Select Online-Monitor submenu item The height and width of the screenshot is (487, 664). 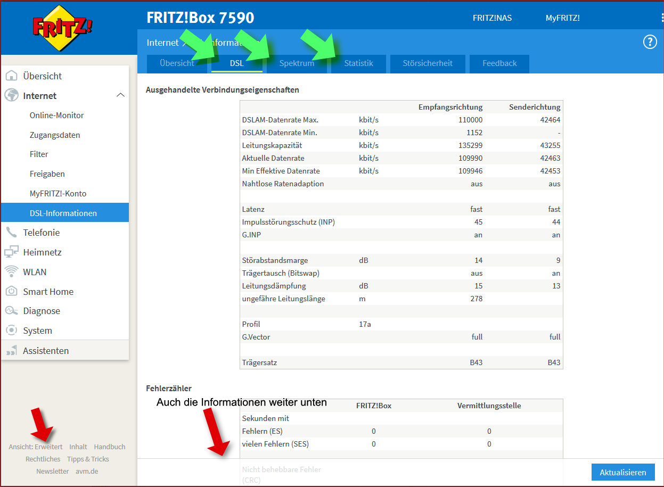57,115
